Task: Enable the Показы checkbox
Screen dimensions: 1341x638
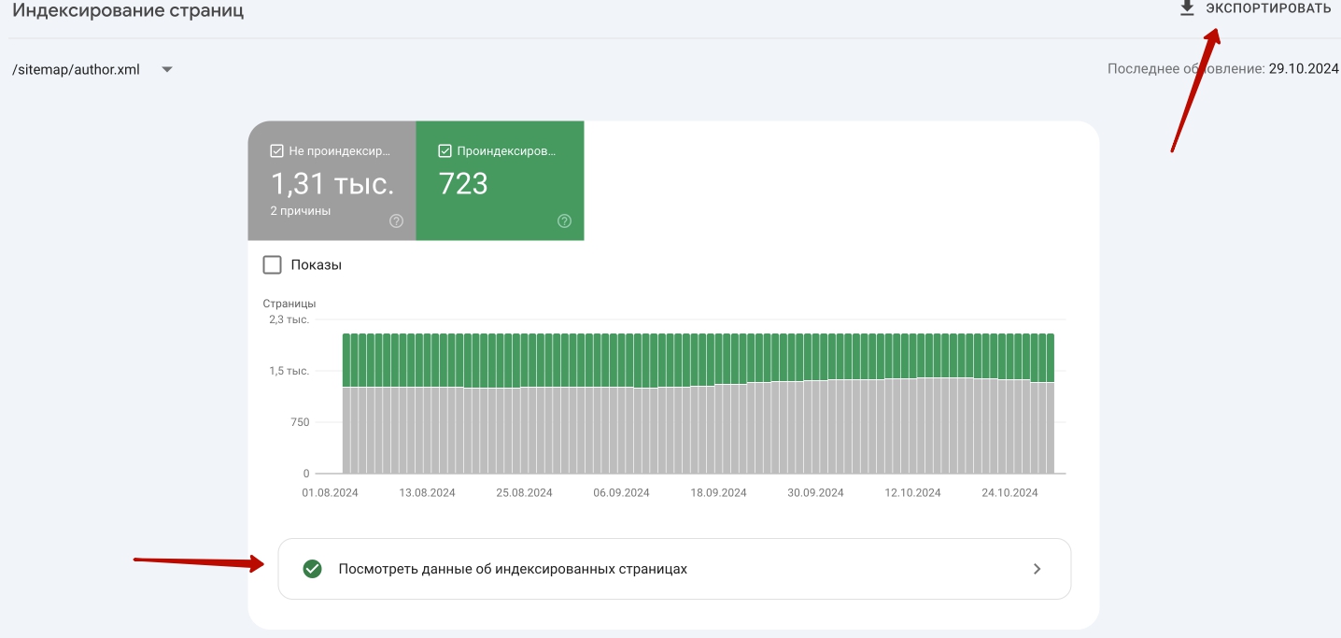Action: [x=272, y=264]
